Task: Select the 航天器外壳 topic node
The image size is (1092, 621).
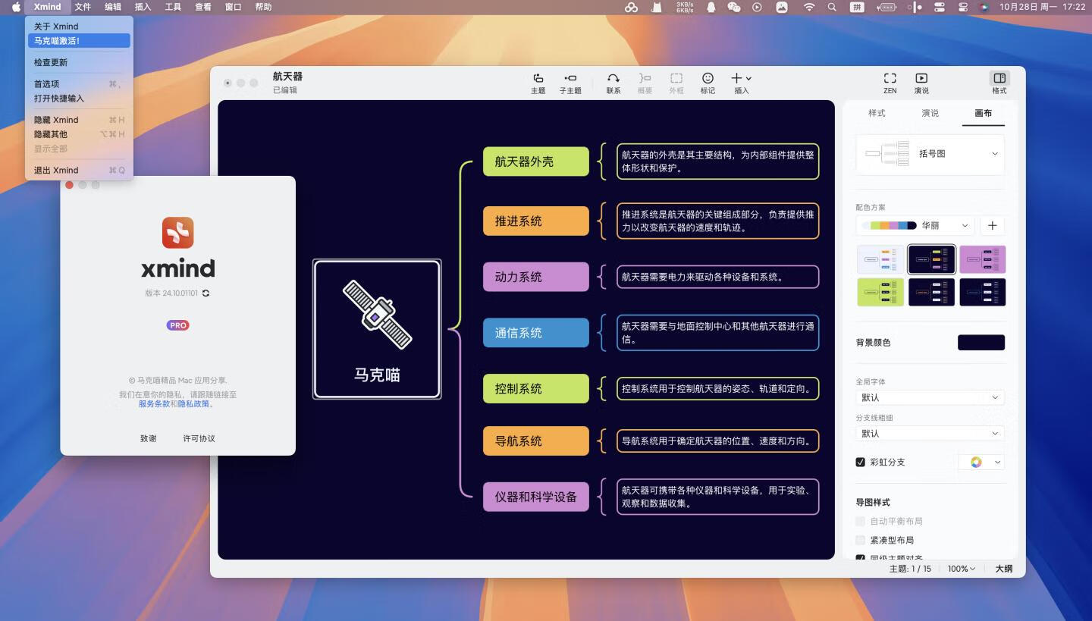Action: pyautogui.click(x=536, y=162)
